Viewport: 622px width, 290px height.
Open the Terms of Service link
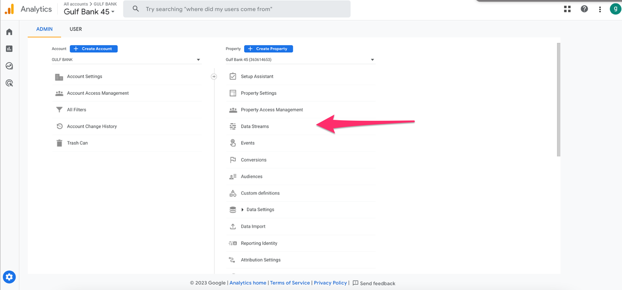[x=290, y=283]
